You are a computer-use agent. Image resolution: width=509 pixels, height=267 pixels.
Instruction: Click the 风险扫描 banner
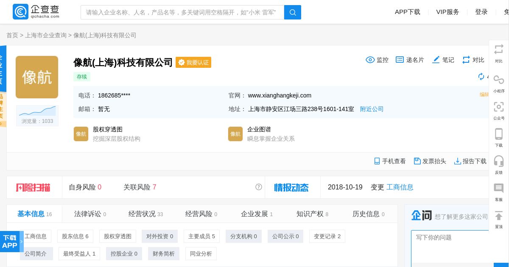(33, 187)
